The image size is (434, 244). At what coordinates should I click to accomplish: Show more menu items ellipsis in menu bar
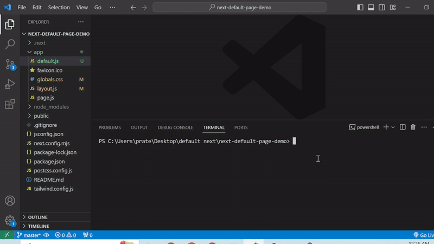(112, 8)
